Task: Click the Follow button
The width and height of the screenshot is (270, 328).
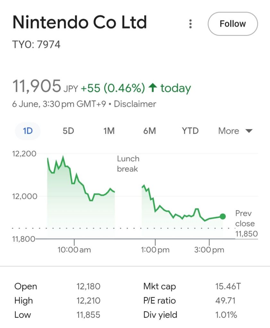Action: point(233,24)
